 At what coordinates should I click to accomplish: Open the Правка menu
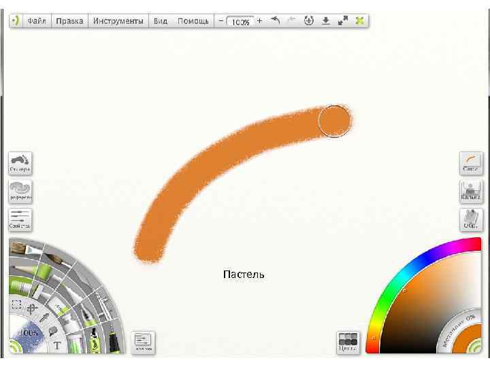[x=69, y=21]
